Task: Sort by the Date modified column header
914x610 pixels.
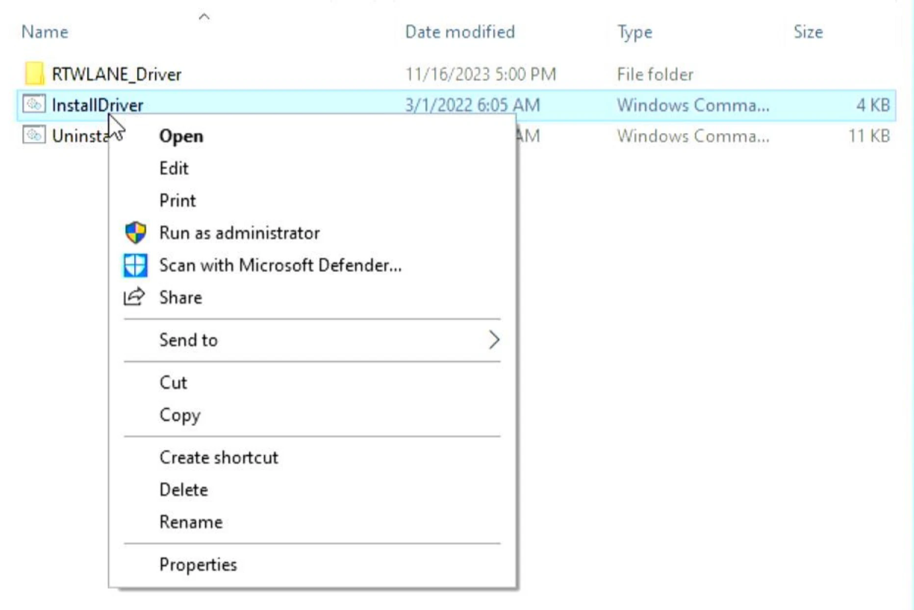Action: click(460, 32)
